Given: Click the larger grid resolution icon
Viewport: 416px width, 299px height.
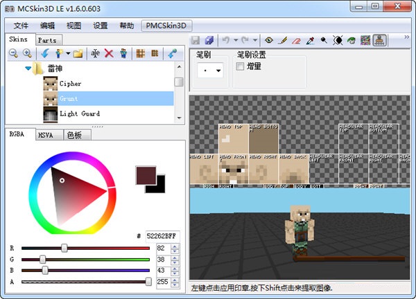Looking at the screenshot, I should [140, 53].
